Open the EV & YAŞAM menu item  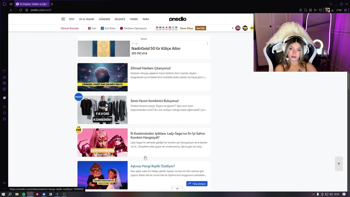point(87,19)
